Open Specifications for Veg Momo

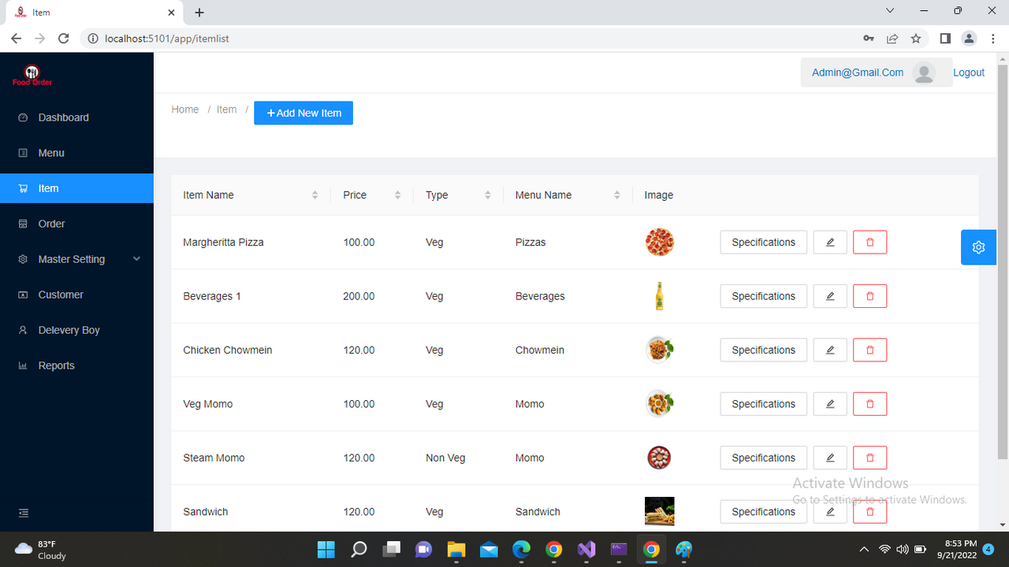pos(763,404)
